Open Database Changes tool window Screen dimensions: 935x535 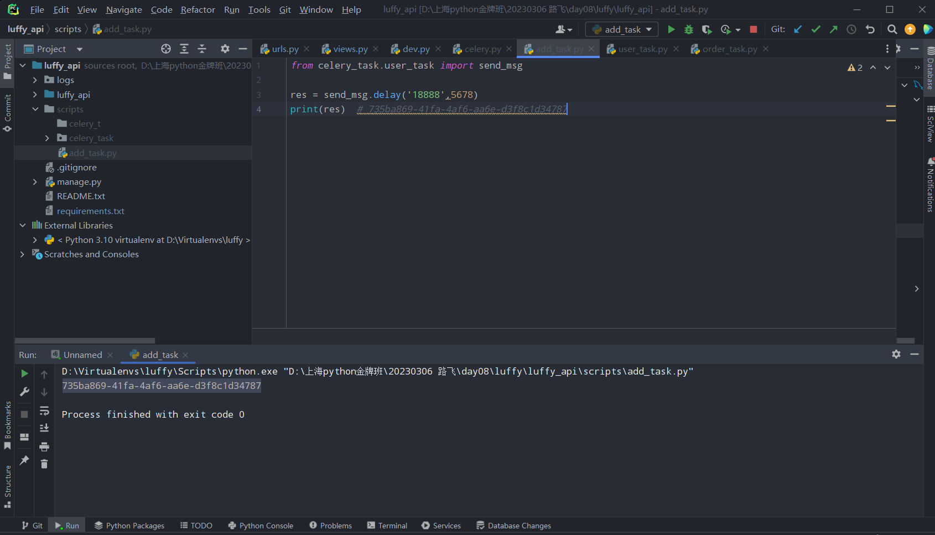tap(513, 526)
